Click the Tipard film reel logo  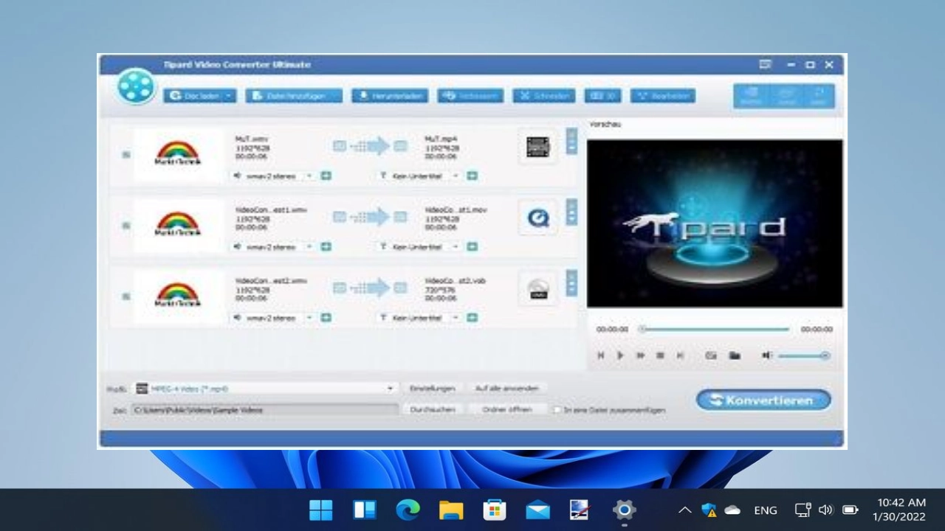[x=136, y=86]
